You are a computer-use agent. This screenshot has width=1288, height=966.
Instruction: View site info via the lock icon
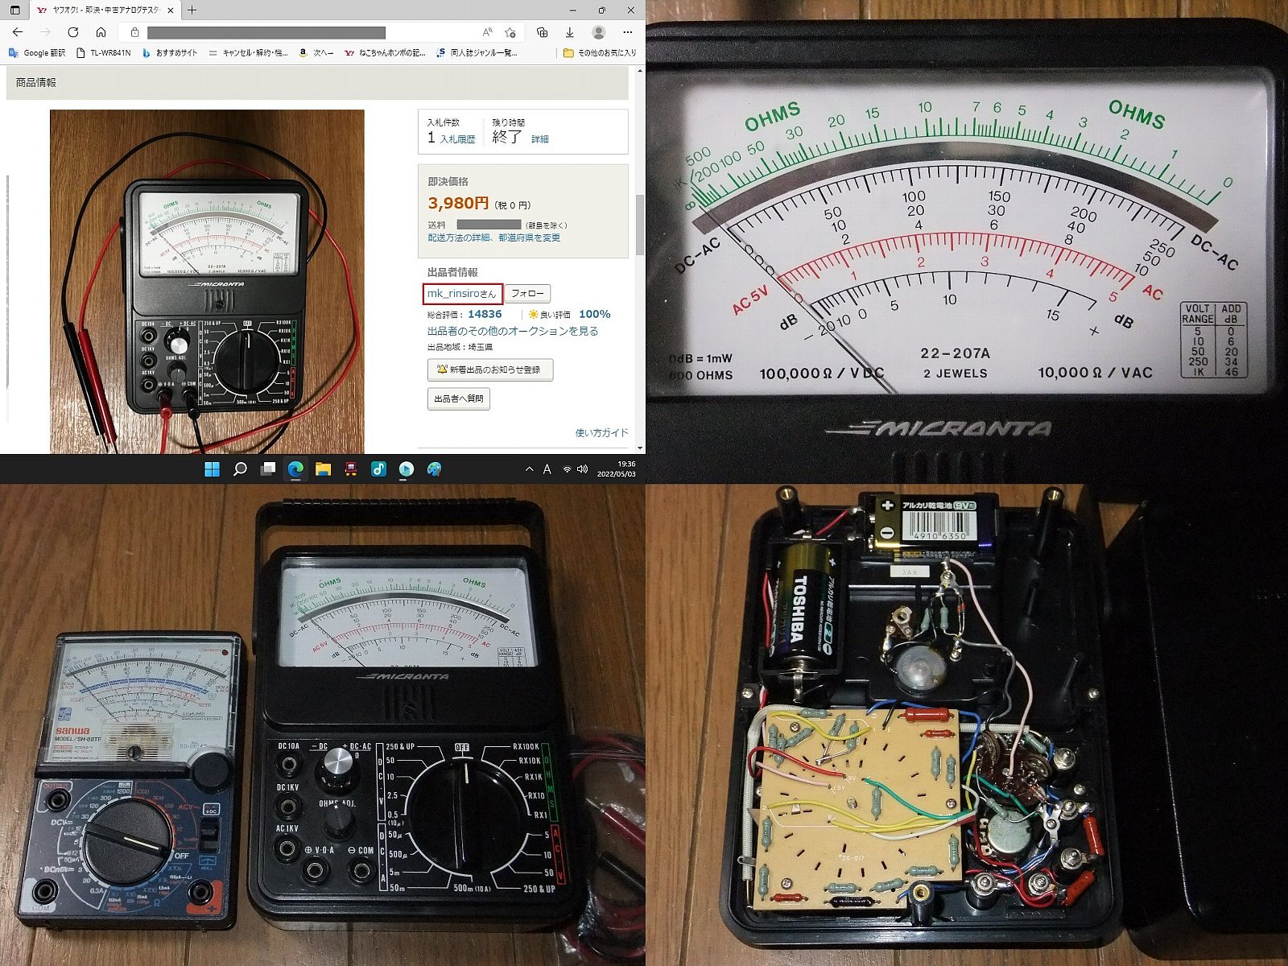[x=134, y=32]
